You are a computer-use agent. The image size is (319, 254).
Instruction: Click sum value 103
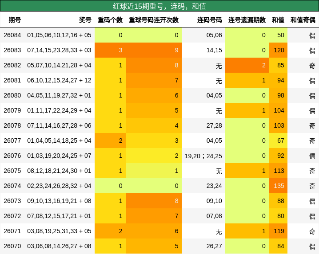pos(279,125)
